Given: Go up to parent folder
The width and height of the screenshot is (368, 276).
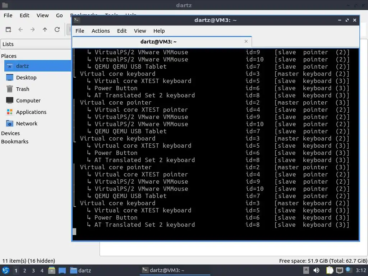Looking at the screenshot, I should pyautogui.click(x=45, y=29).
